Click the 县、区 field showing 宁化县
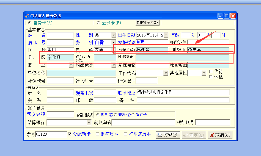261x156 pixels. [60, 57]
